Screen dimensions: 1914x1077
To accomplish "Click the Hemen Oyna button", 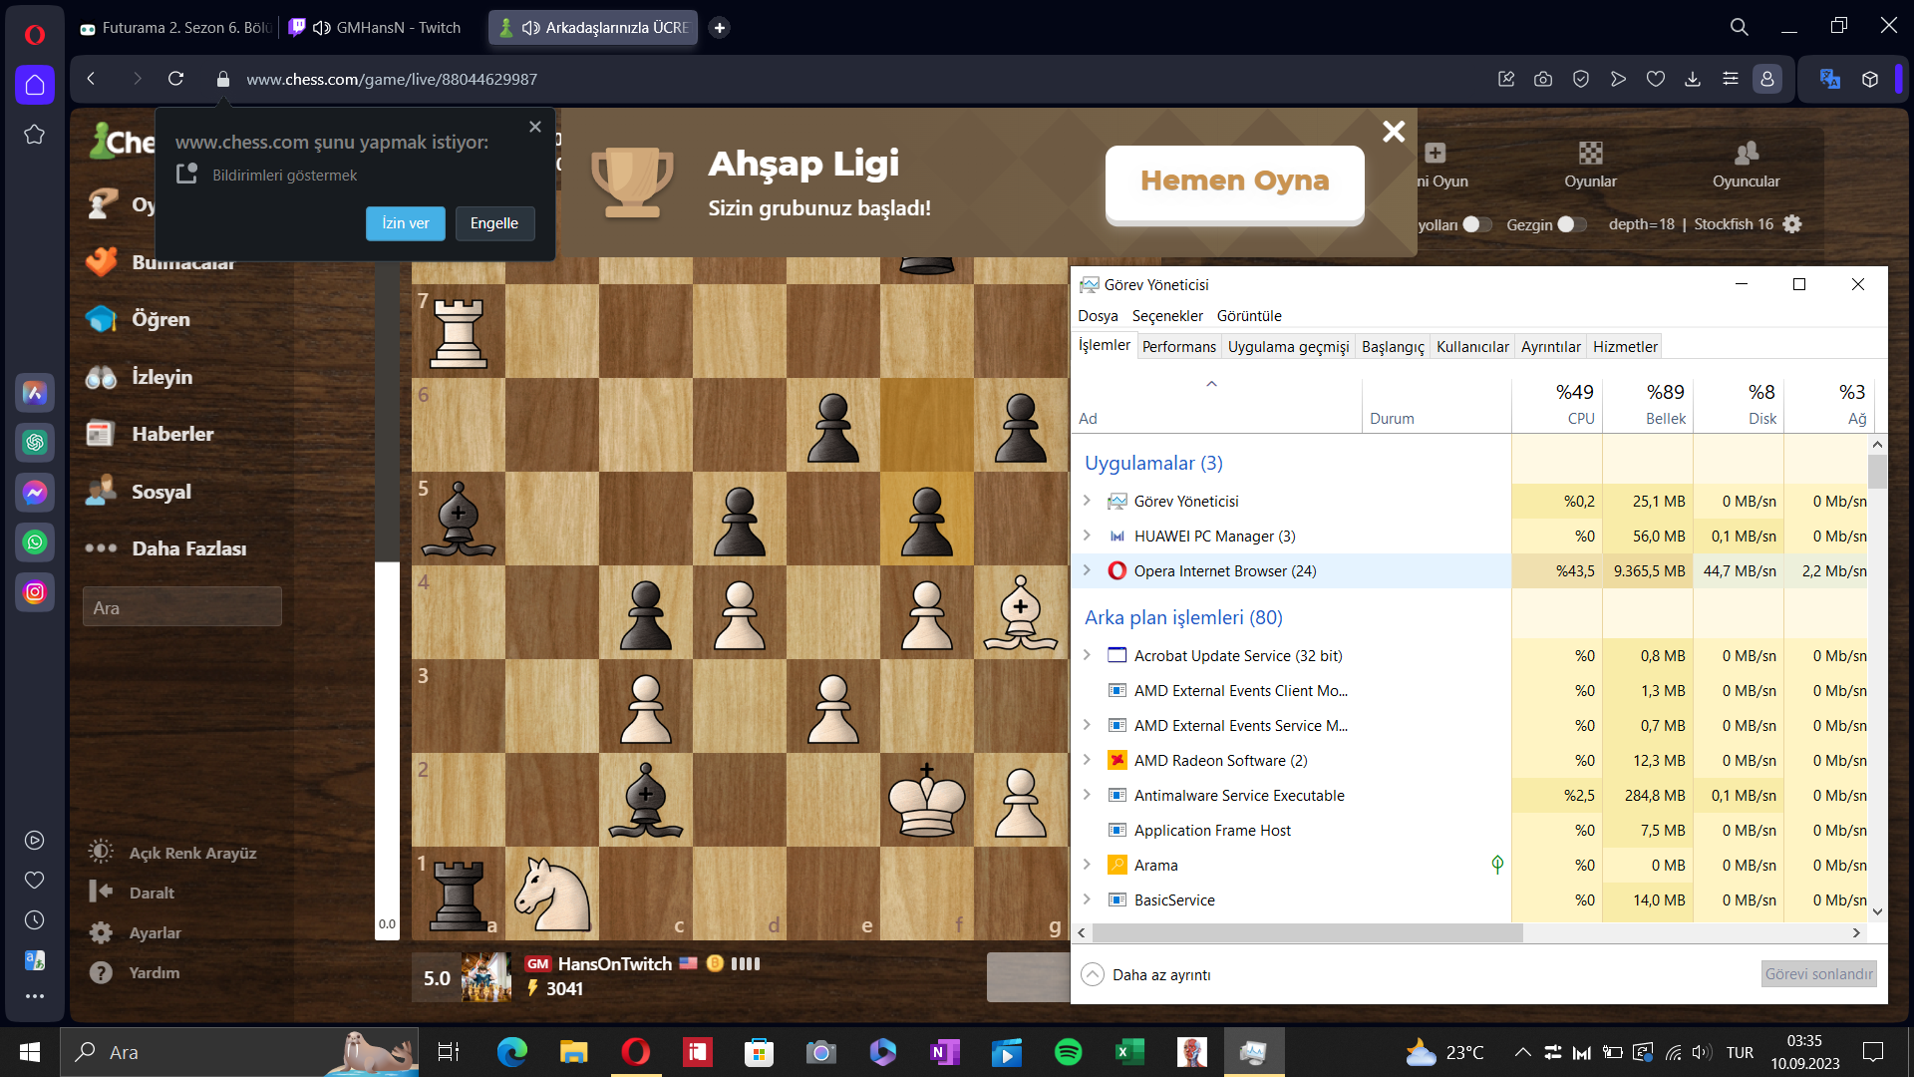I will [1234, 181].
